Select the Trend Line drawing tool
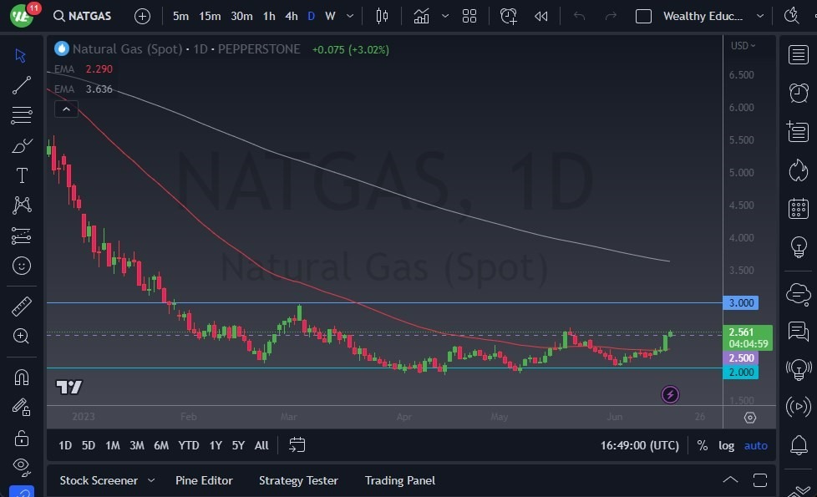 22,85
